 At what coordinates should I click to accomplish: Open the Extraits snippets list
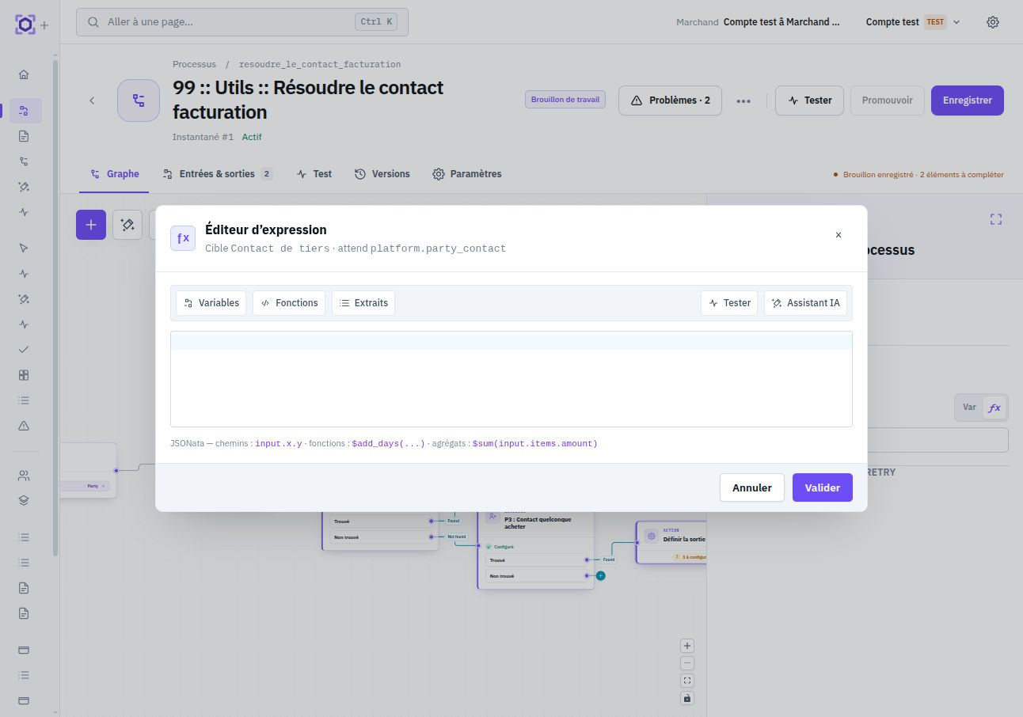point(363,303)
